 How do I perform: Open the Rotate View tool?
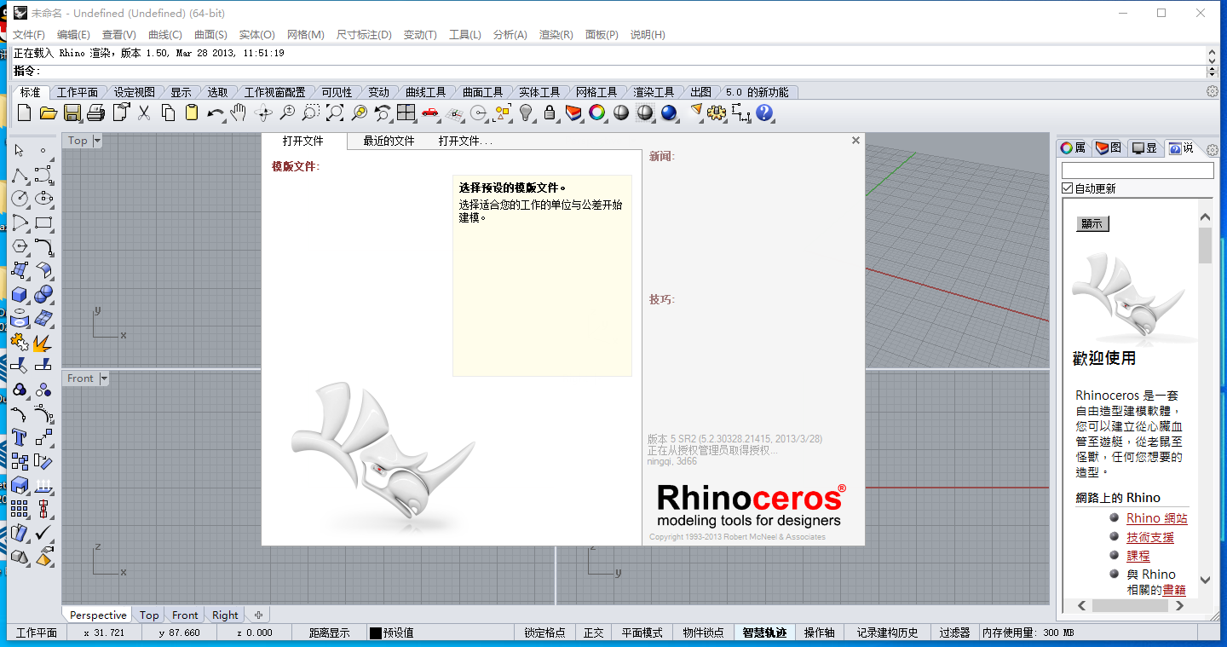point(263,113)
